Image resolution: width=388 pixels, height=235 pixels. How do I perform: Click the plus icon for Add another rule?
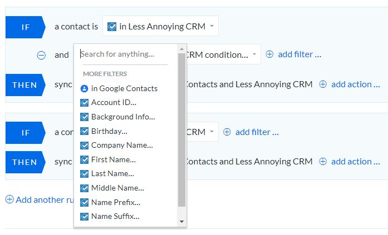click(x=9, y=199)
